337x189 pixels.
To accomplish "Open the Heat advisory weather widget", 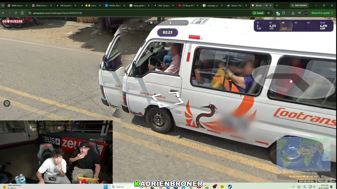I will (x=11, y=186).
